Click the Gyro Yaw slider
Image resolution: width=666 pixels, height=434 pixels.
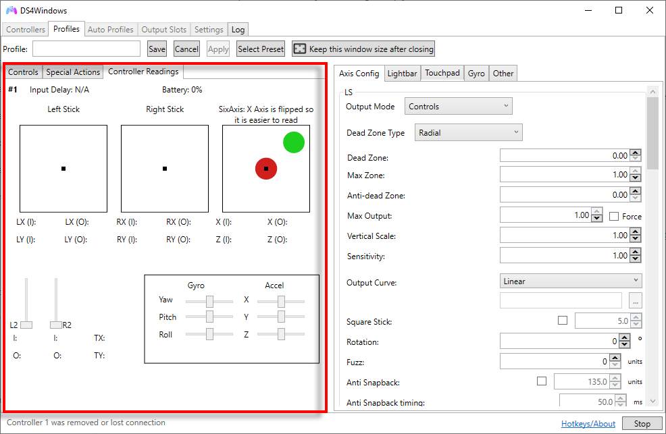click(209, 301)
